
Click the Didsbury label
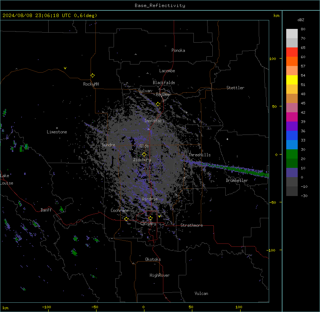tap(142, 160)
